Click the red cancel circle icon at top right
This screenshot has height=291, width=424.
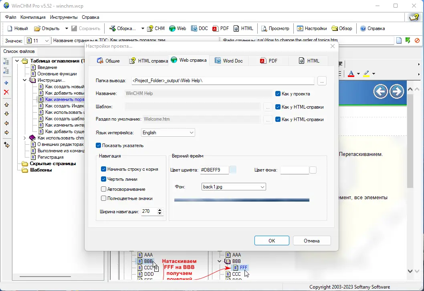[x=417, y=40]
